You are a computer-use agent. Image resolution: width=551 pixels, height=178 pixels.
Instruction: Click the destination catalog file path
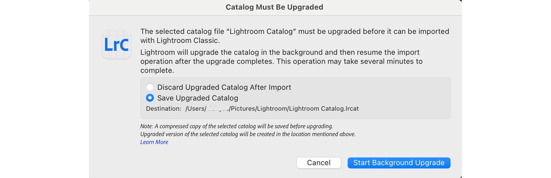pos(272,109)
